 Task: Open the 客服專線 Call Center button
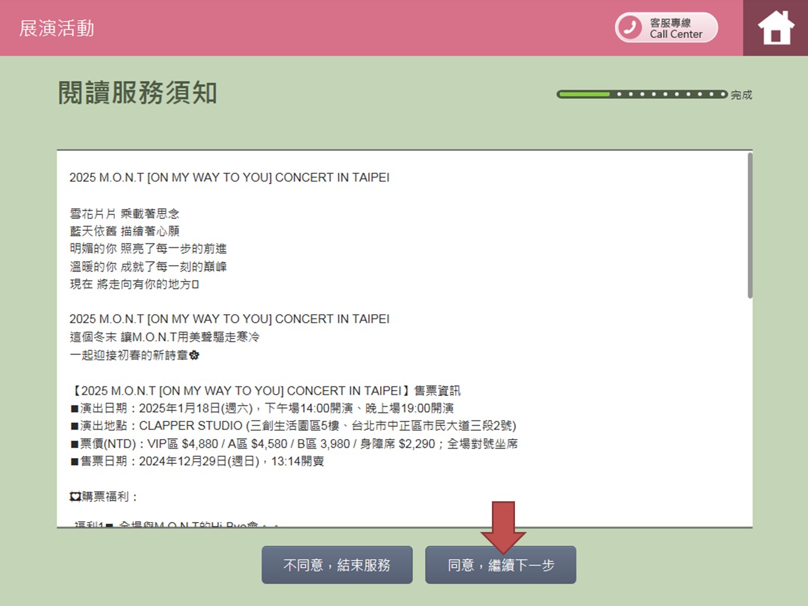click(x=667, y=28)
